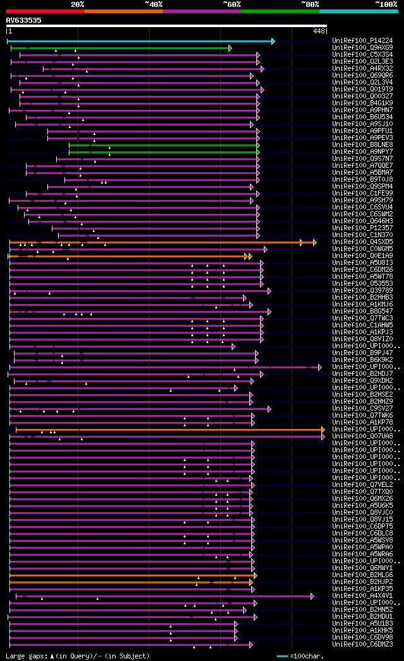This screenshot has height=661, width=404.
Task: Select the UniRef100_A9PFU1 label
Action: (x=362, y=131)
